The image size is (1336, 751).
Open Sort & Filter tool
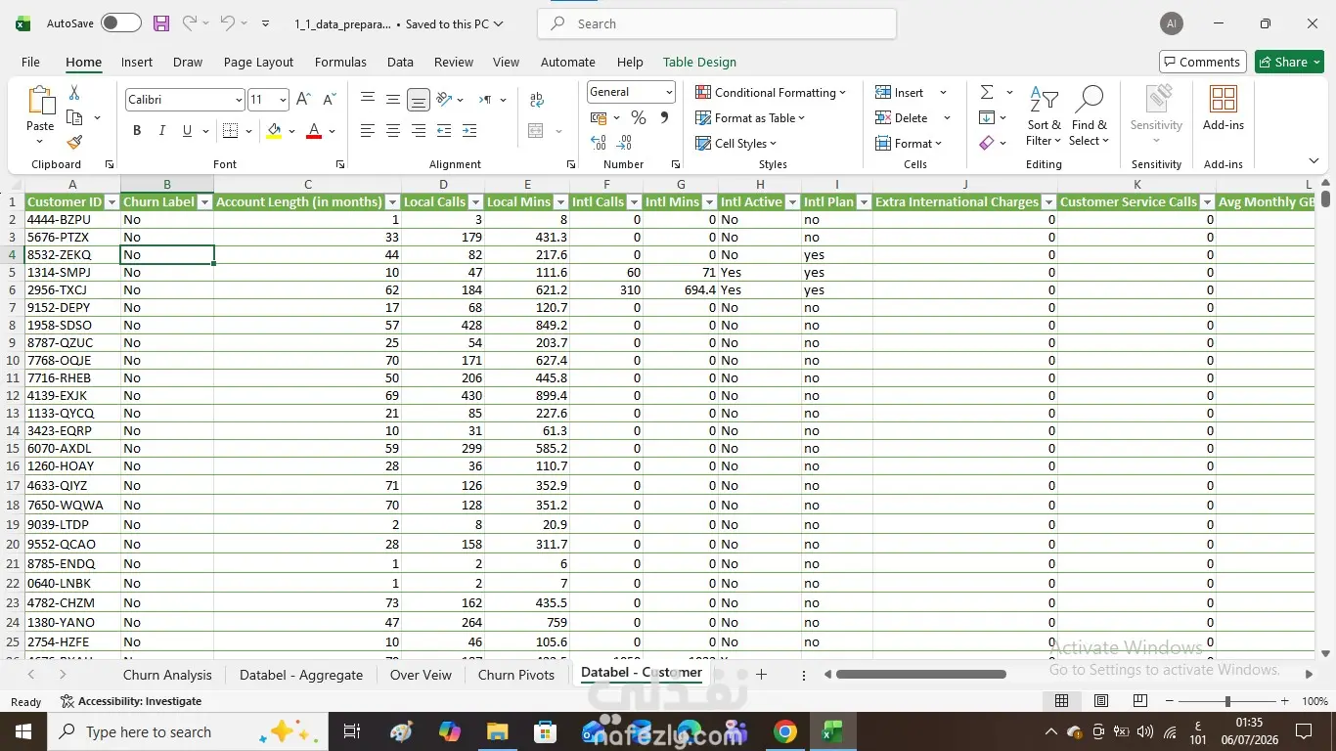(x=1044, y=117)
